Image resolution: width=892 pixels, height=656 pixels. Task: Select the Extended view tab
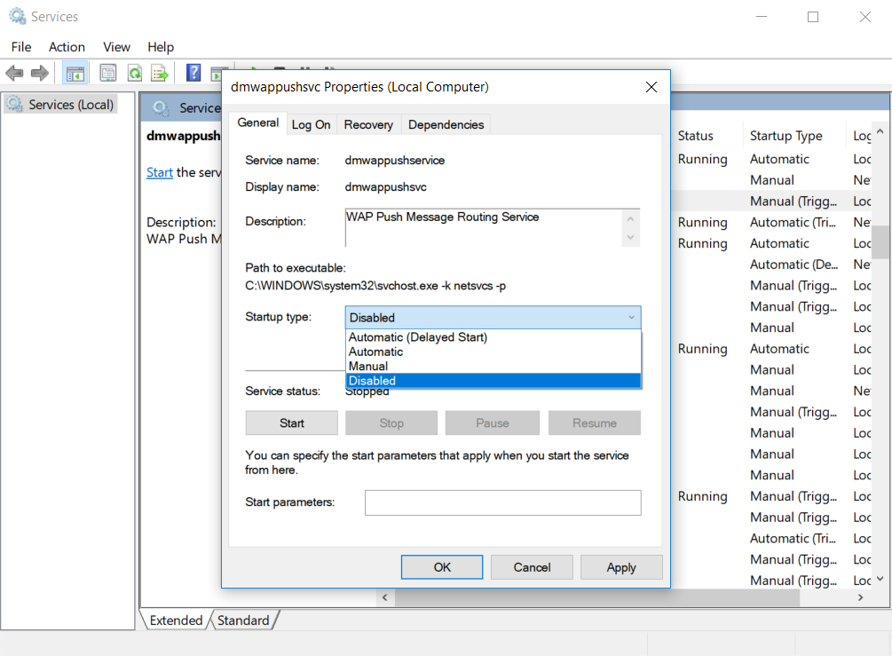click(x=176, y=620)
